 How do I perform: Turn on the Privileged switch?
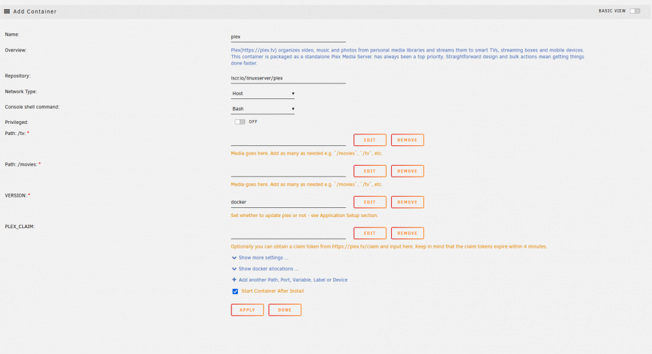tap(240, 122)
